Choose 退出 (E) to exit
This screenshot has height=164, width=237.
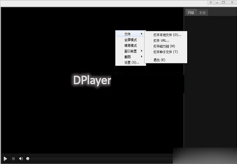[x=166, y=60]
